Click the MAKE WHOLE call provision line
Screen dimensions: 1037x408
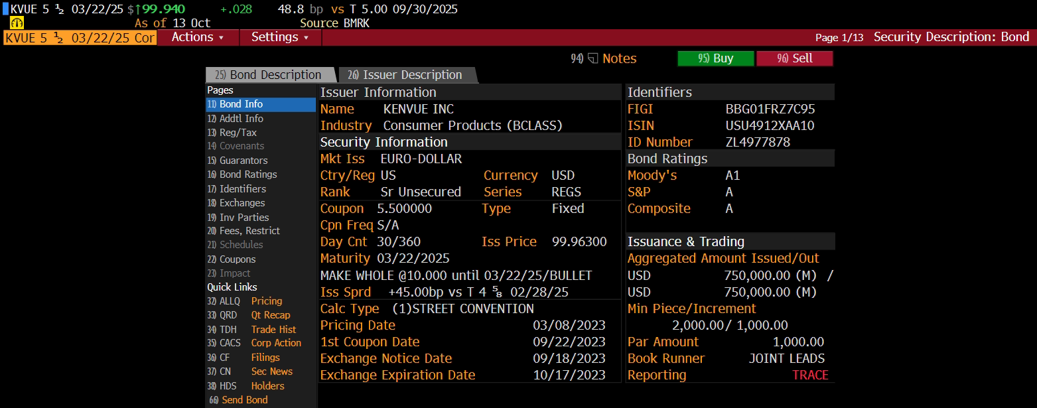456,275
